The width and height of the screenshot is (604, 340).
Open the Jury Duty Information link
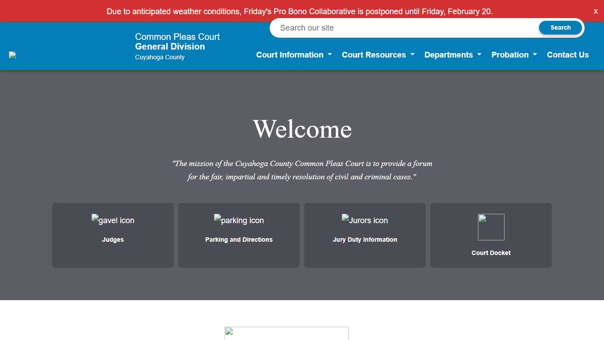coord(365,240)
